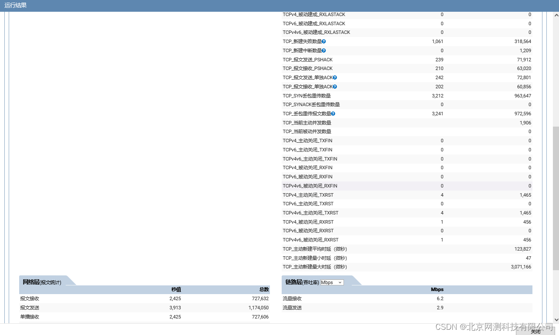Select the TCPv4v6_被动关闭_RXRST row label
Screen dimensions: 559x335
[310, 240]
